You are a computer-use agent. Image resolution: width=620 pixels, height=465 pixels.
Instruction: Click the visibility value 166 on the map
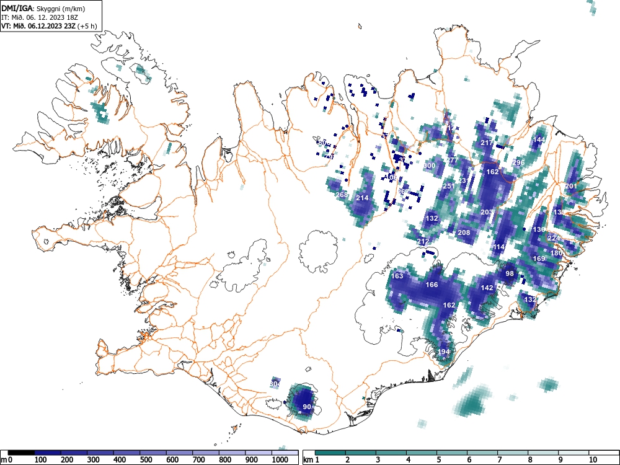tap(432, 285)
